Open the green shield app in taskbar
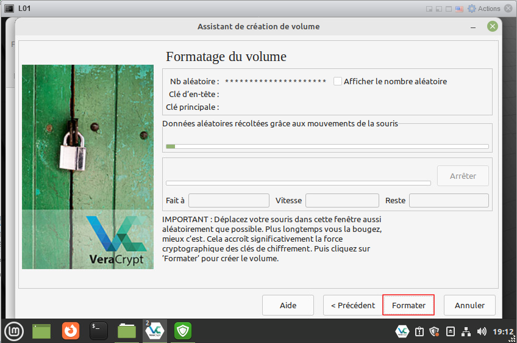The width and height of the screenshot is (517, 343). (x=183, y=331)
